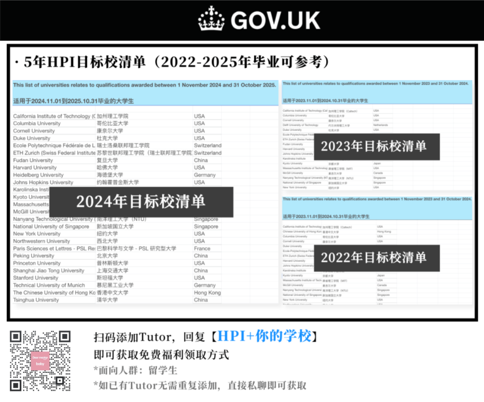
Task: Click Germany cell in Heidelberg row
Action: pos(205,175)
